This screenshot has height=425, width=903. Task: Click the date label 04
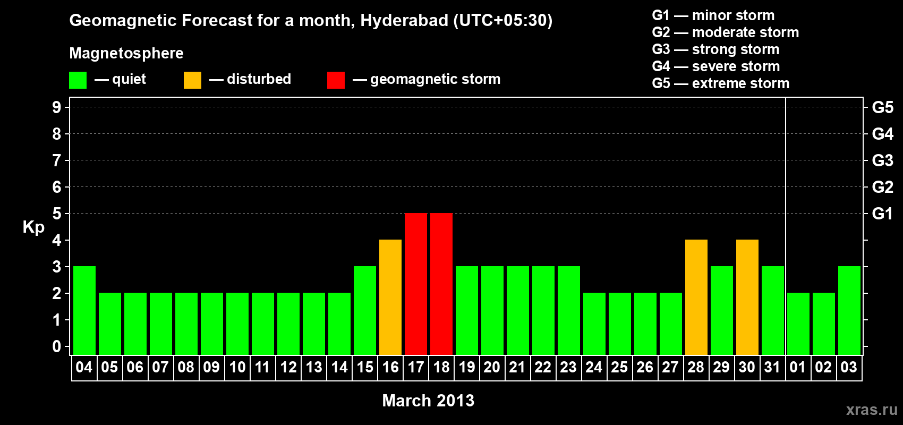pyautogui.click(x=84, y=367)
